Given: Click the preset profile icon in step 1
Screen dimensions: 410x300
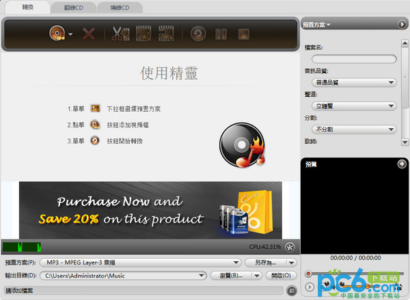Looking at the screenshot, I should click(x=95, y=108).
